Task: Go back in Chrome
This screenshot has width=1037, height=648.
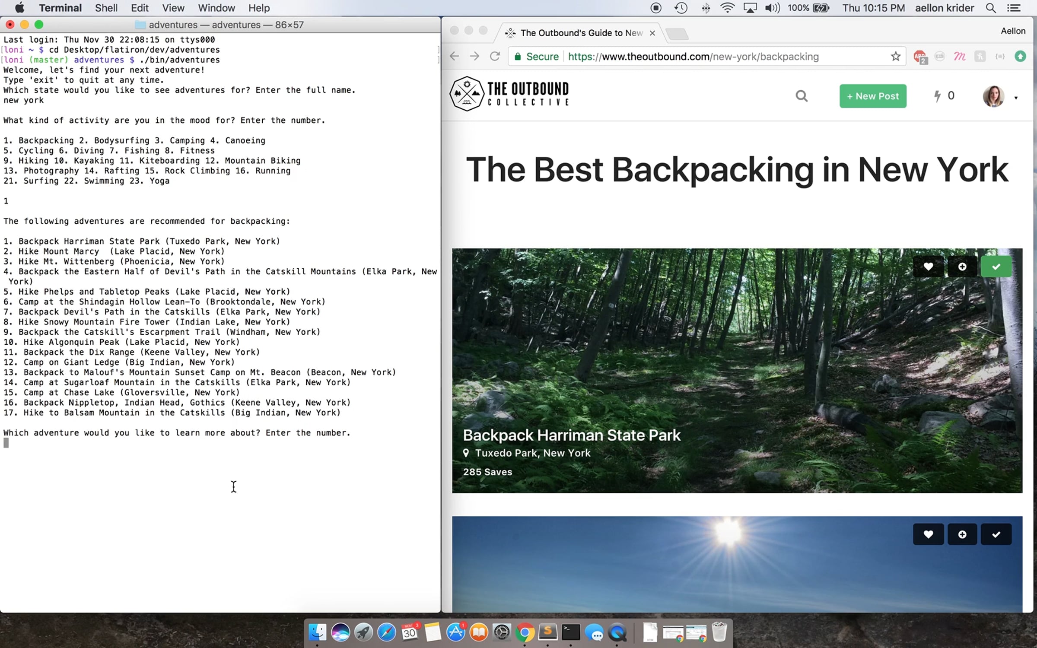Action: (454, 56)
